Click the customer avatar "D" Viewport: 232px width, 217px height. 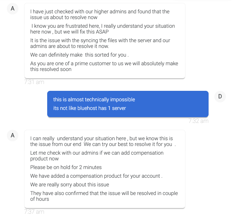[x=220, y=96]
